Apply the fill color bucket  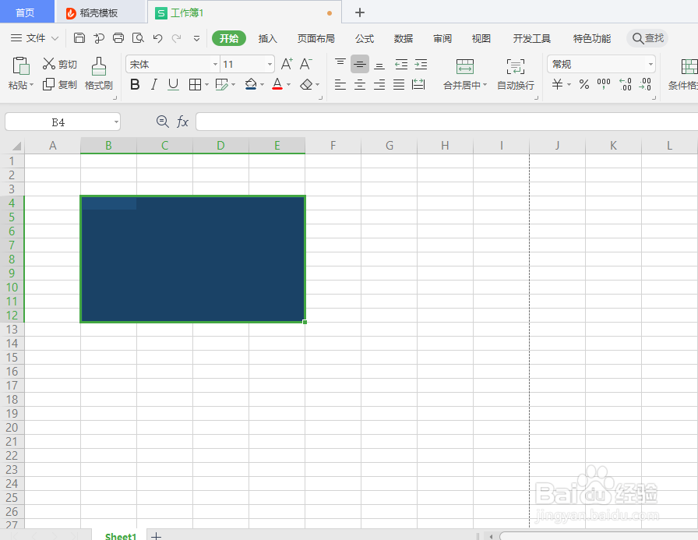point(251,84)
